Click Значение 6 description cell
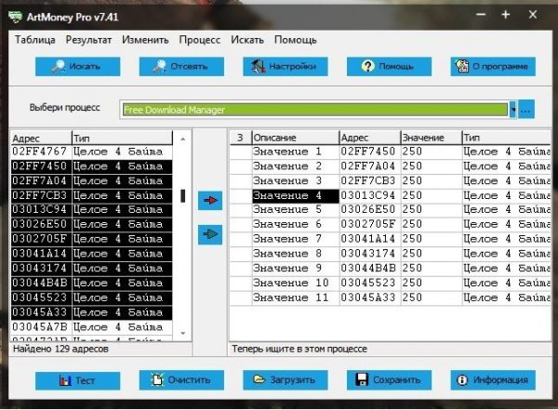 tap(296, 224)
